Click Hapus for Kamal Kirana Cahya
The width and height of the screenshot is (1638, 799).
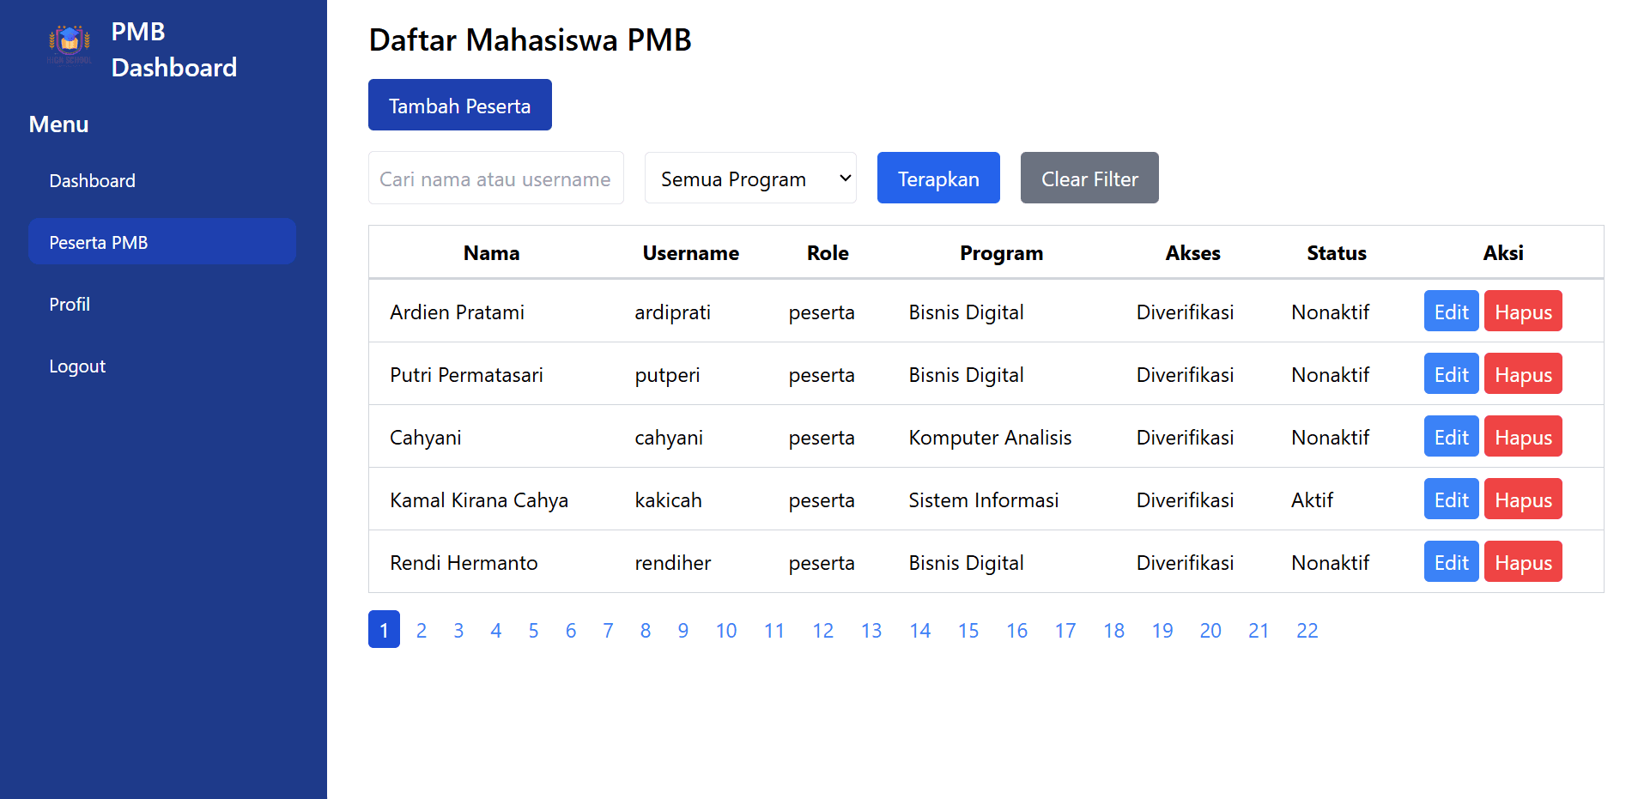point(1522,499)
